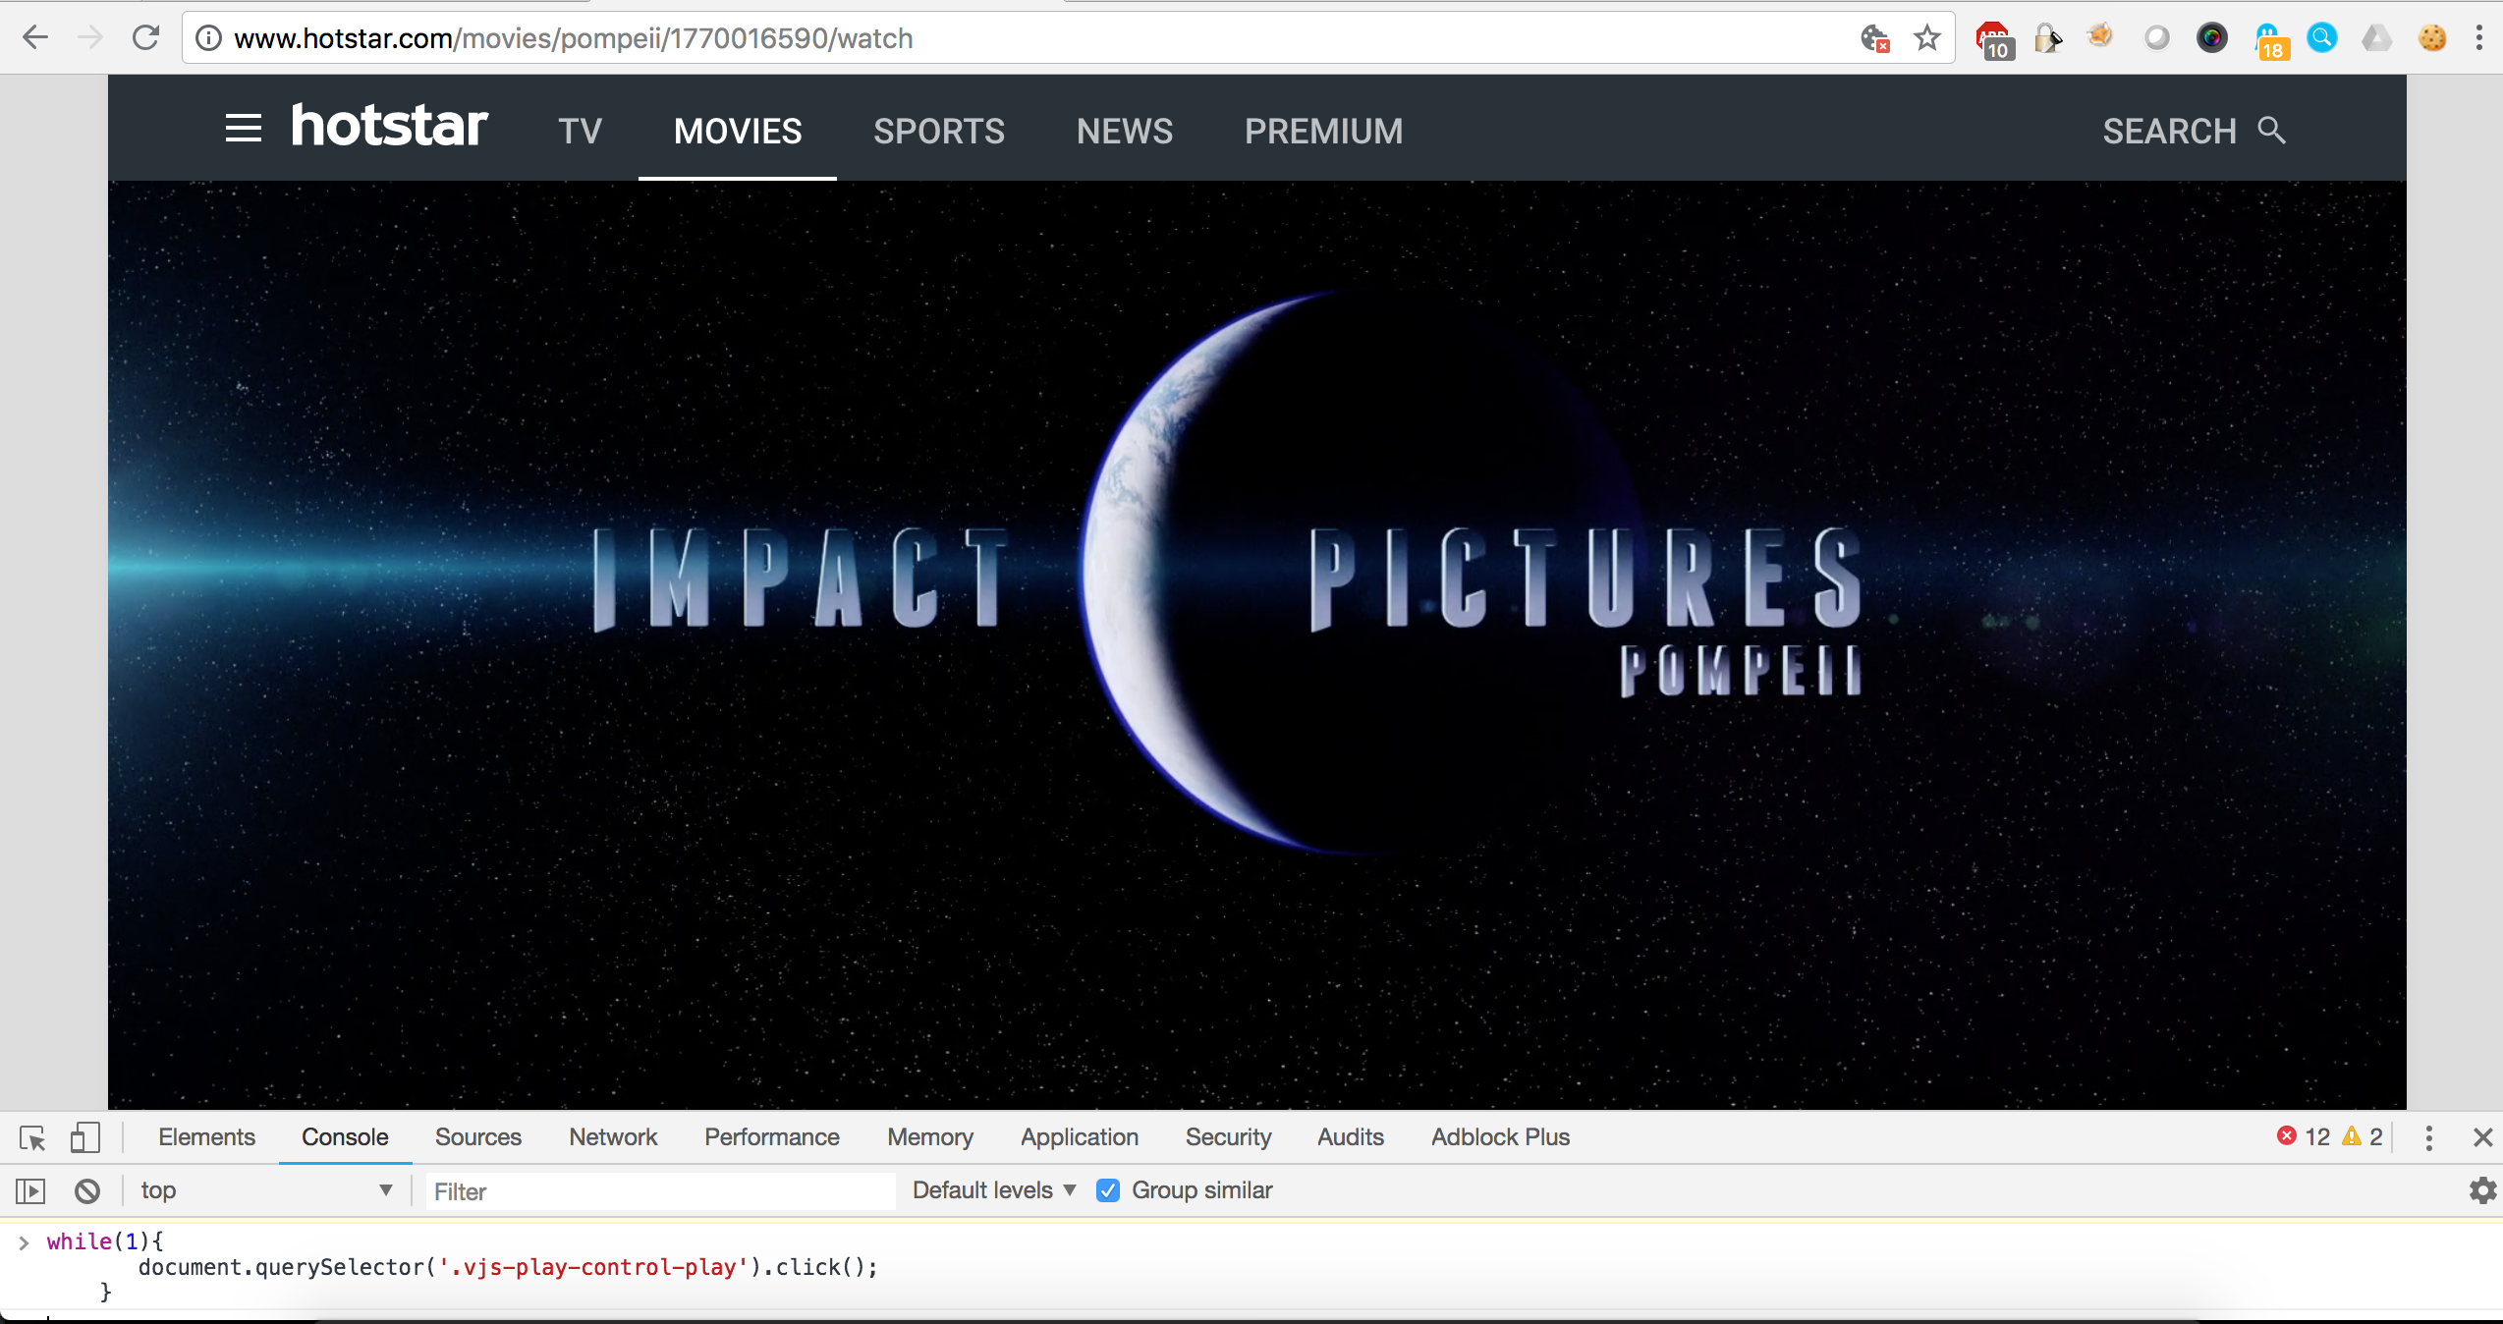The height and width of the screenshot is (1324, 2503).
Task: Switch to the Network tab
Action: point(613,1137)
